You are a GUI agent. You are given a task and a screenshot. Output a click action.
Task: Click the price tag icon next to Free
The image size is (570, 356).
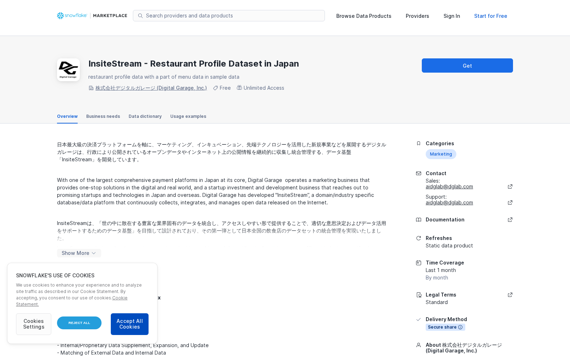point(216,88)
